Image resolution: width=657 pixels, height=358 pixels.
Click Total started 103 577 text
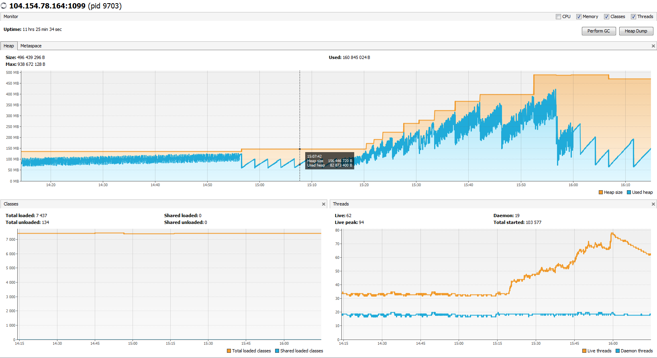(517, 222)
